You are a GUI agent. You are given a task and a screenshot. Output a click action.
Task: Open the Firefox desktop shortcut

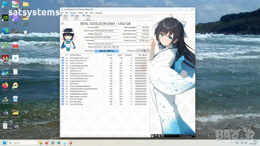pyautogui.click(x=5, y=86)
